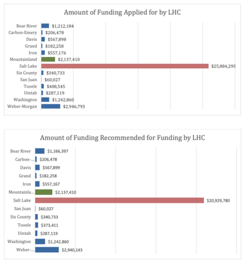The height and width of the screenshot is (266, 248).
Task: Select the Bear River bar in bottom chart
Action: (40, 151)
